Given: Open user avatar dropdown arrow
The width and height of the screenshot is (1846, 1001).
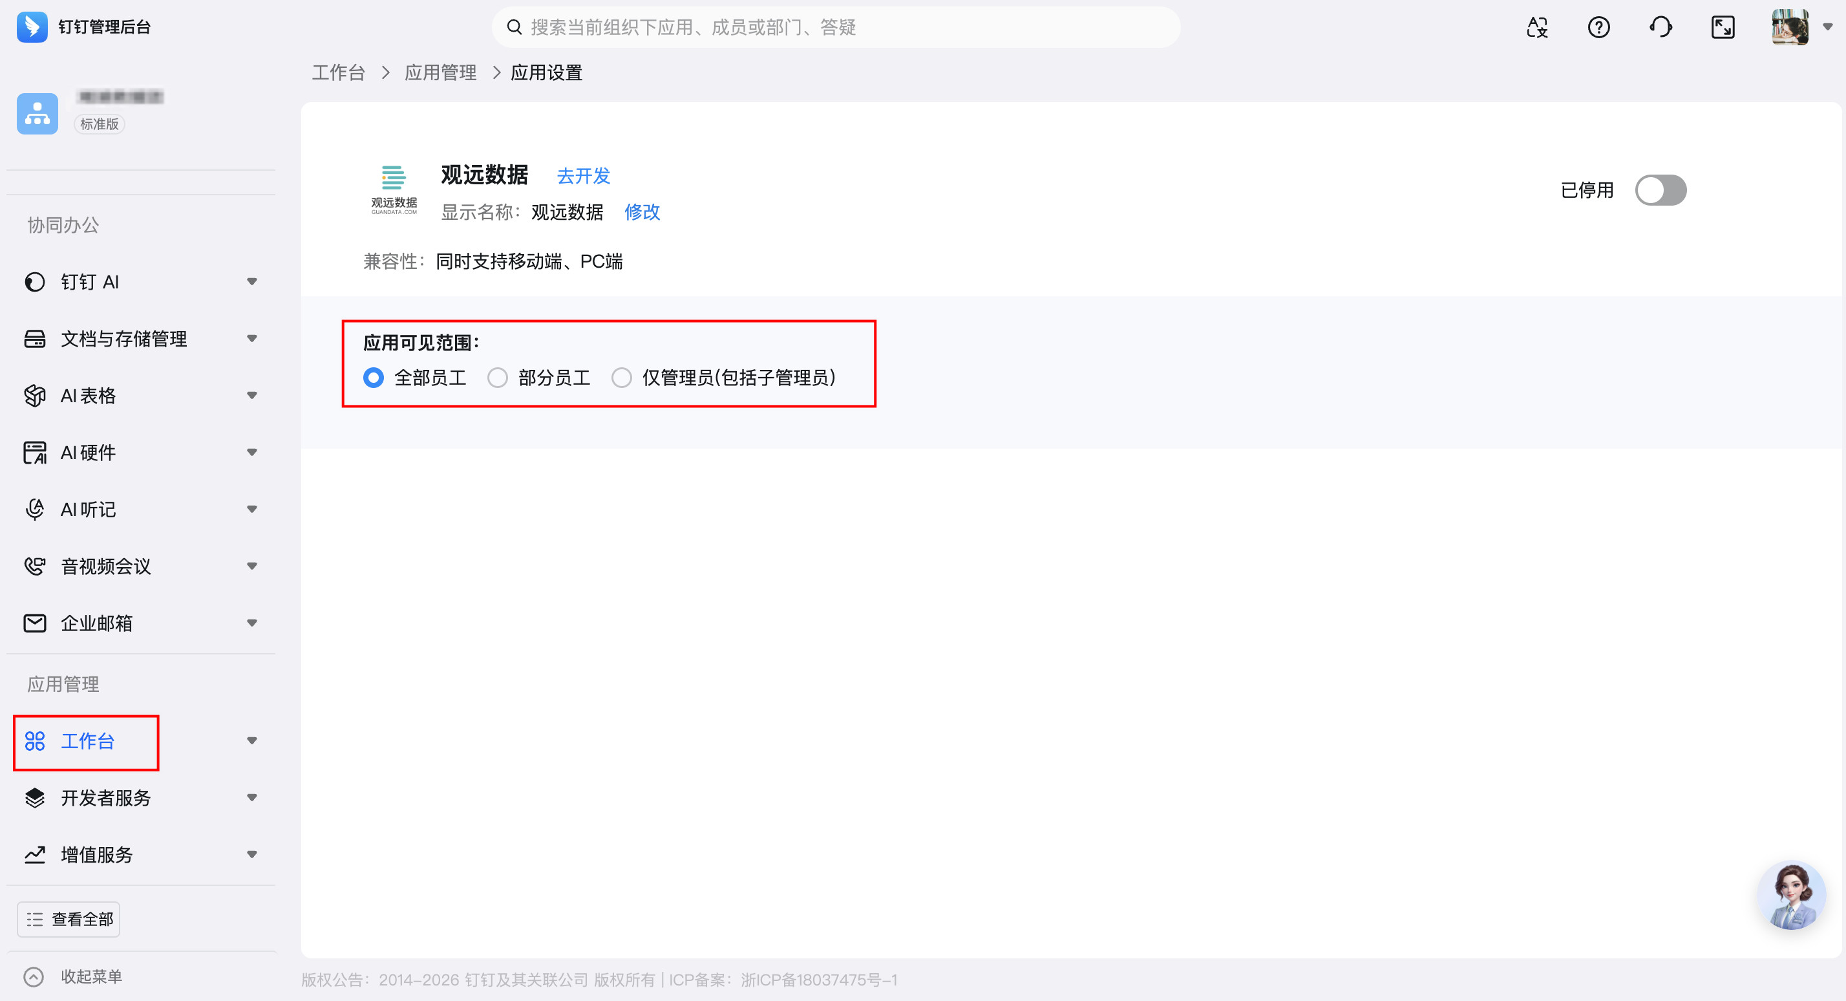Looking at the screenshot, I should (1828, 27).
